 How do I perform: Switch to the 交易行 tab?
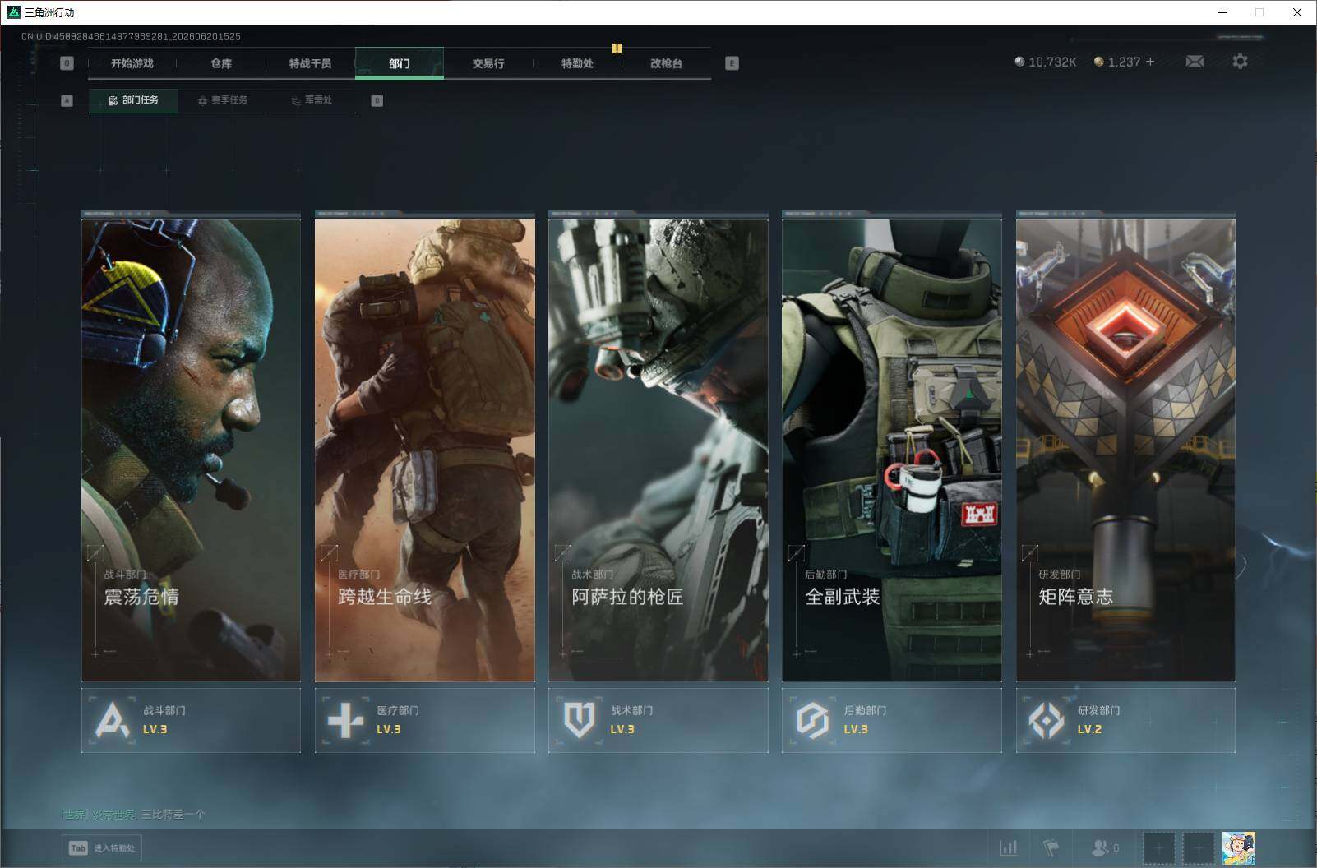point(488,63)
